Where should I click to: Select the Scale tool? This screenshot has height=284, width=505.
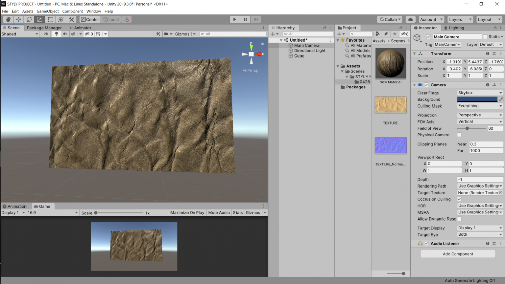pos(40,19)
